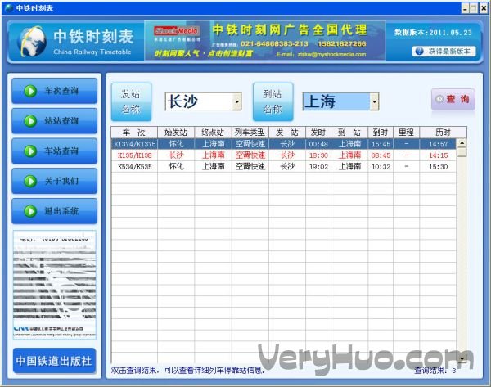Click 获得最新版本 update button
Screen dimensions: 491x387
coord(444,51)
